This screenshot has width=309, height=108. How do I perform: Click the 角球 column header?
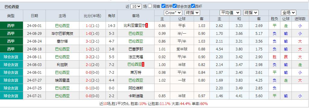coord(112,16)
